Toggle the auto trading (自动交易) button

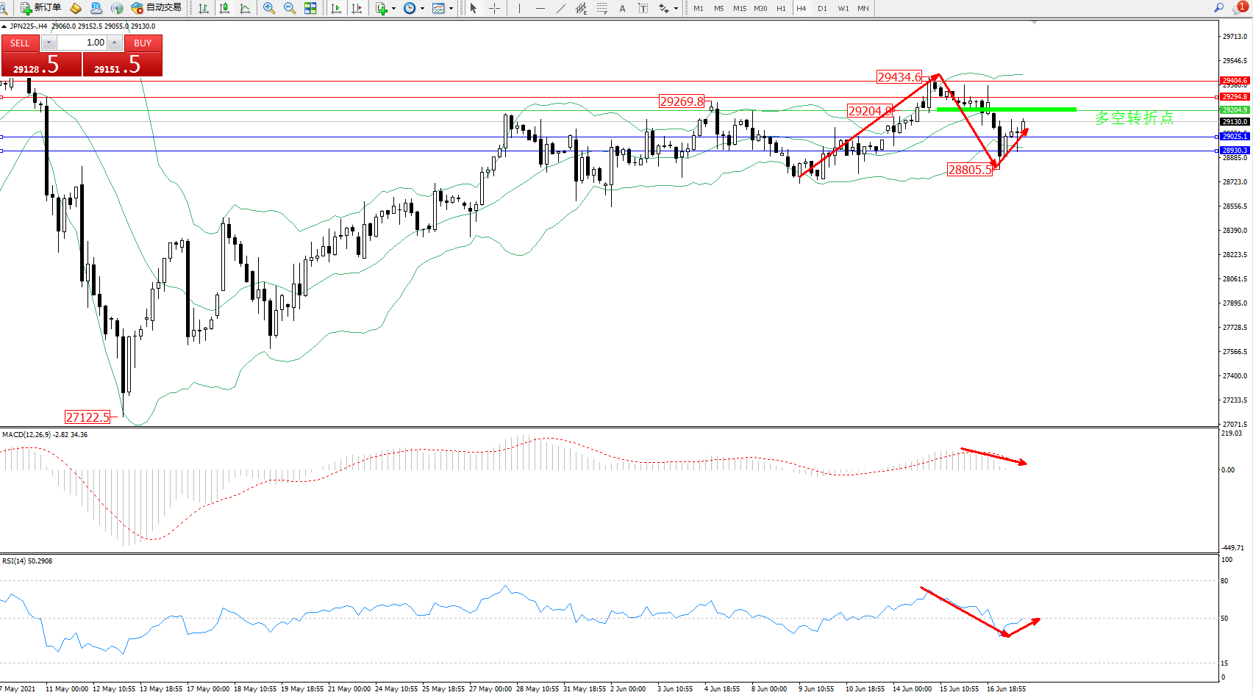[x=156, y=8]
